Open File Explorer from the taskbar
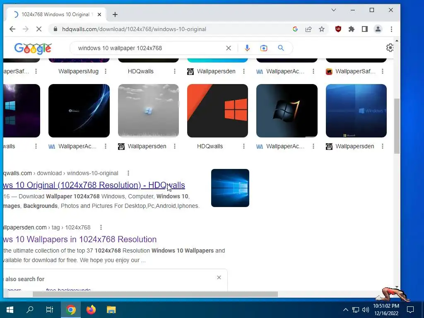This screenshot has height=318, width=424. coord(111,310)
